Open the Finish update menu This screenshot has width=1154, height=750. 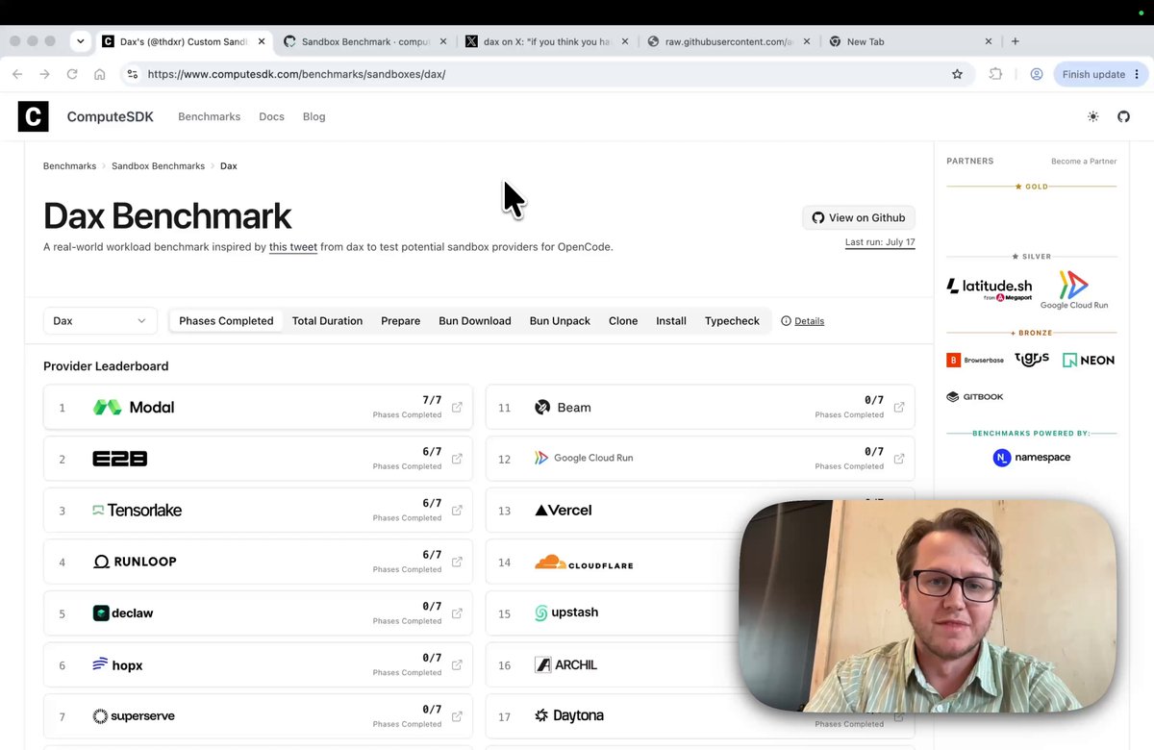[x=1101, y=74]
